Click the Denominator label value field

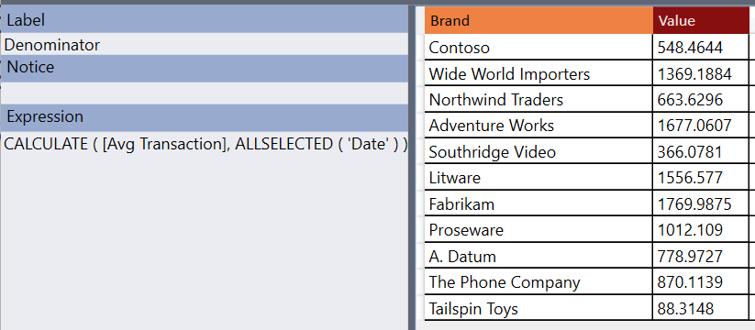(x=205, y=45)
